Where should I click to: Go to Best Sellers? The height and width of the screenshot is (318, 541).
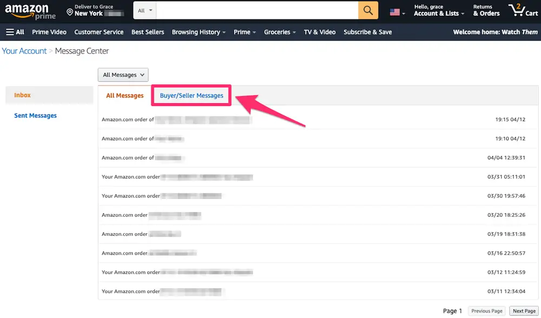click(148, 32)
